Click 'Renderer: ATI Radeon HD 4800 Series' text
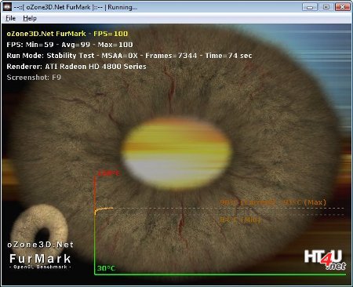353x287 pixels. [x=76, y=67]
